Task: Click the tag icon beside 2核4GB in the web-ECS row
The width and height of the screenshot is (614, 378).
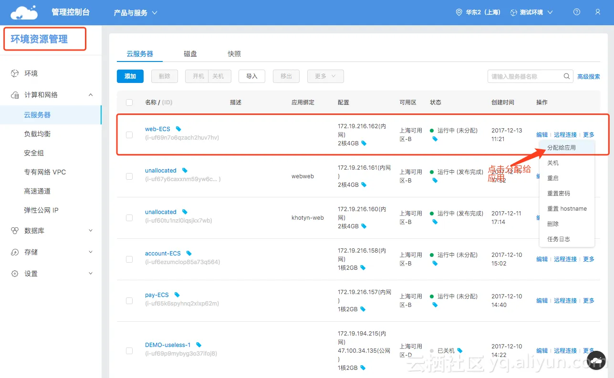Action: [x=364, y=143]
